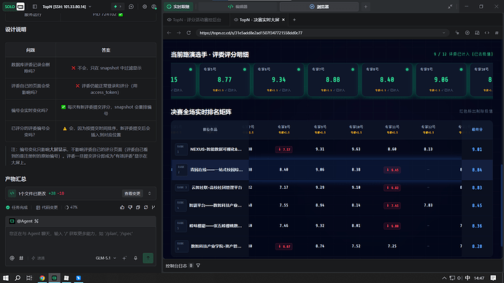
Task: Click the final score 8.84 in highlighted row
Action: (x=477, y=170)
